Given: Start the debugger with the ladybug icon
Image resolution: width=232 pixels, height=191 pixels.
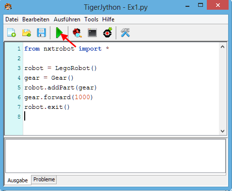Looking at the screenshot, I should tap(77, 33).
